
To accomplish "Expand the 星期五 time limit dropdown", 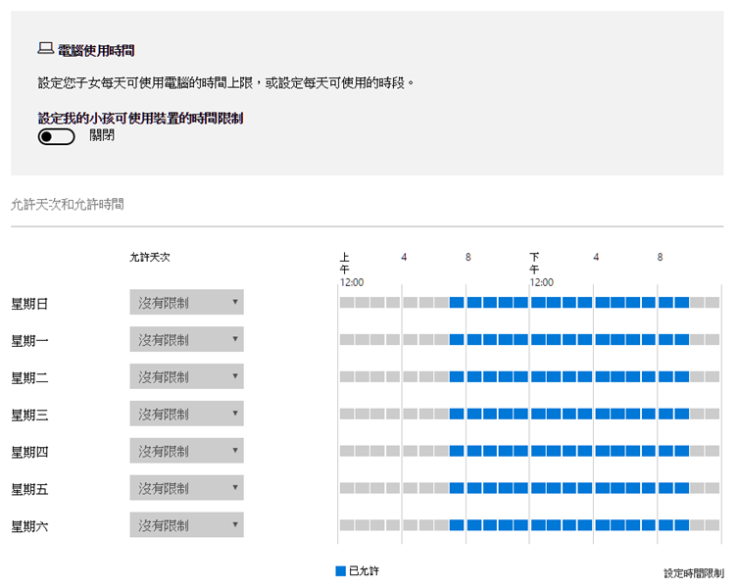I will [x=186, y=488].
